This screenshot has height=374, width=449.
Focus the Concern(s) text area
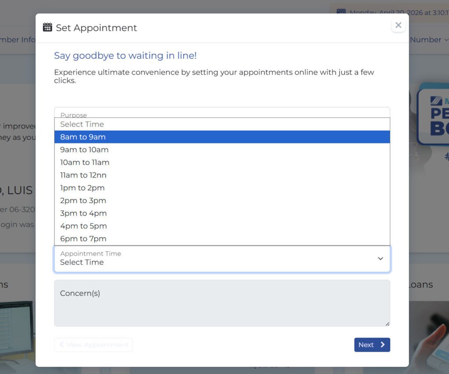222,303
